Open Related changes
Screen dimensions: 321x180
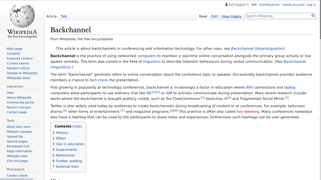[x=19, y=131]
